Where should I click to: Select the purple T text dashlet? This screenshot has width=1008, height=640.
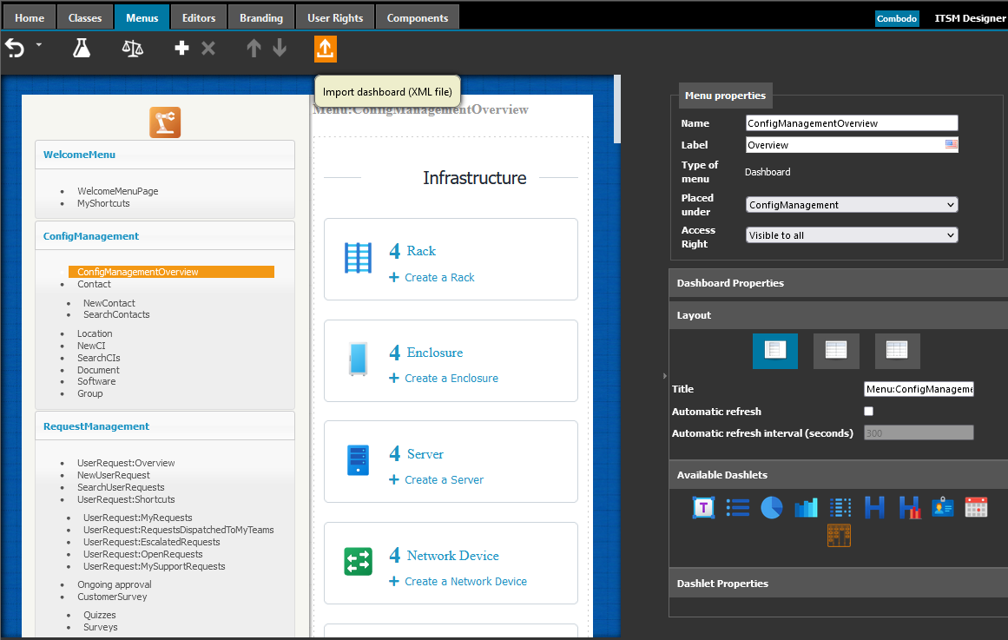click(703, 508)
